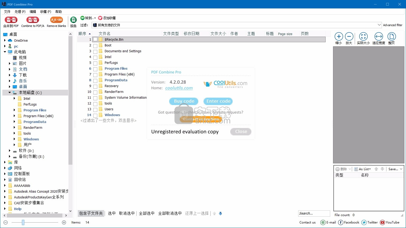
Task: Adjust the bottom-left zoom slider handle
Action: (23, 222)
